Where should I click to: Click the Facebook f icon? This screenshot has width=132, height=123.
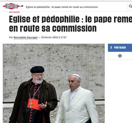111,48
